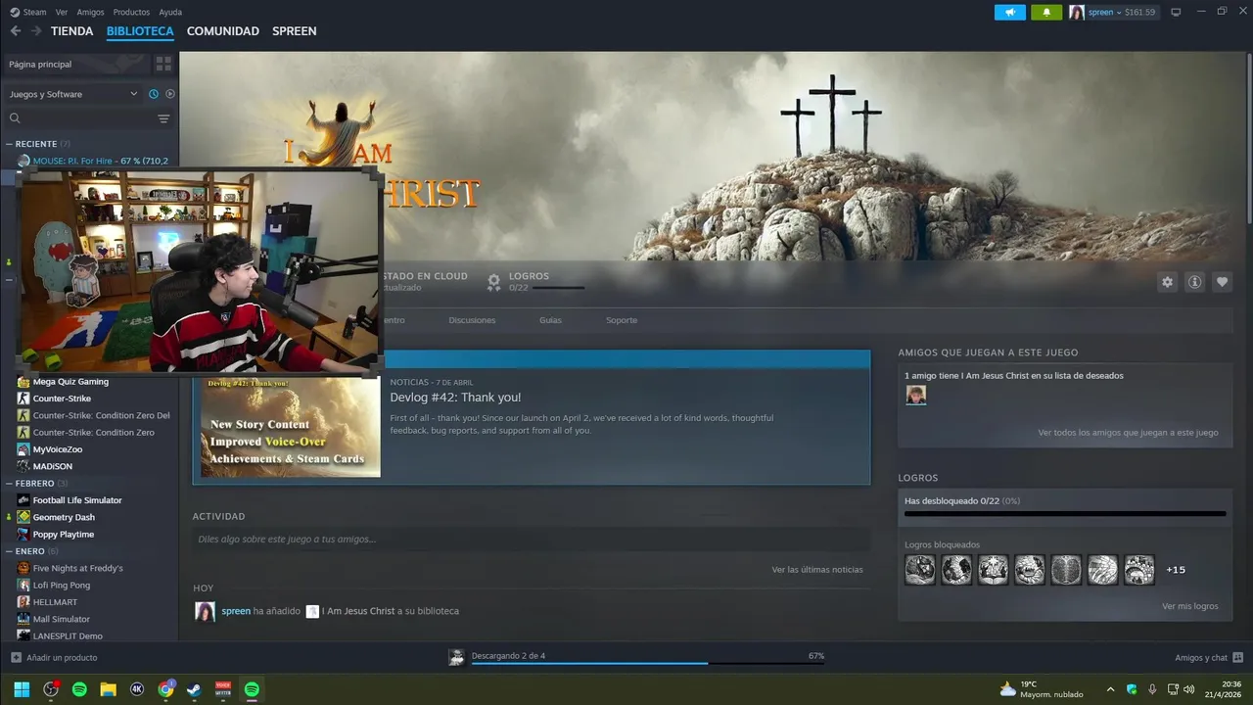Open I Am Jesus Christ link in activity
This screenshot has height=705, width=1253.
pyautogui.click(x=358, y=611)
